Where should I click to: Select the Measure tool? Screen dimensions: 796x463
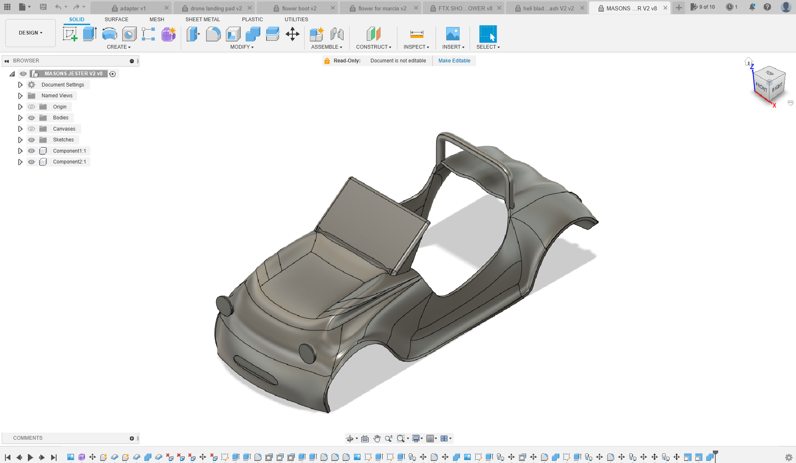pos(417,34)
